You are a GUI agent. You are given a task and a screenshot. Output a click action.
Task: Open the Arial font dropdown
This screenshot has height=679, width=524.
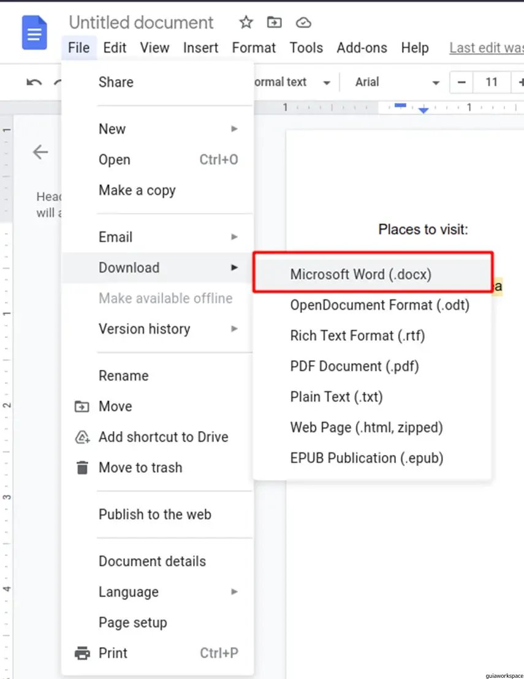(397, 82)
